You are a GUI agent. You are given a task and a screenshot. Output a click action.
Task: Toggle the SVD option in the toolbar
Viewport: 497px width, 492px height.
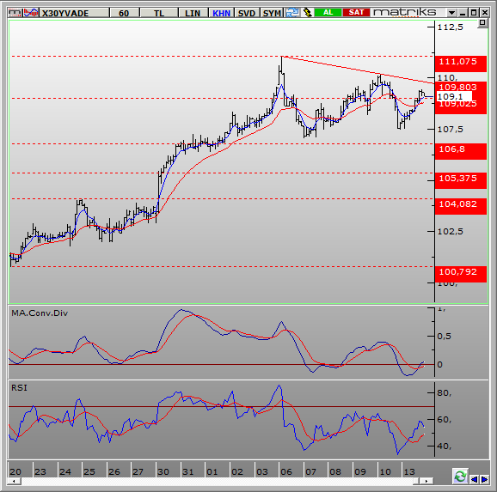(247, 13)
